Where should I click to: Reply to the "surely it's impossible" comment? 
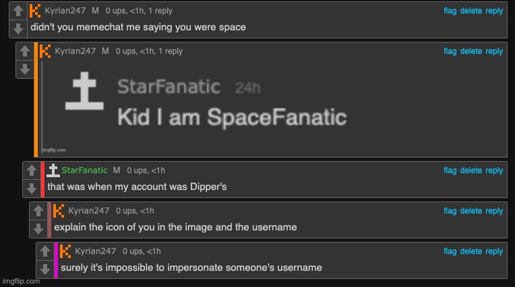coord(494,251)
